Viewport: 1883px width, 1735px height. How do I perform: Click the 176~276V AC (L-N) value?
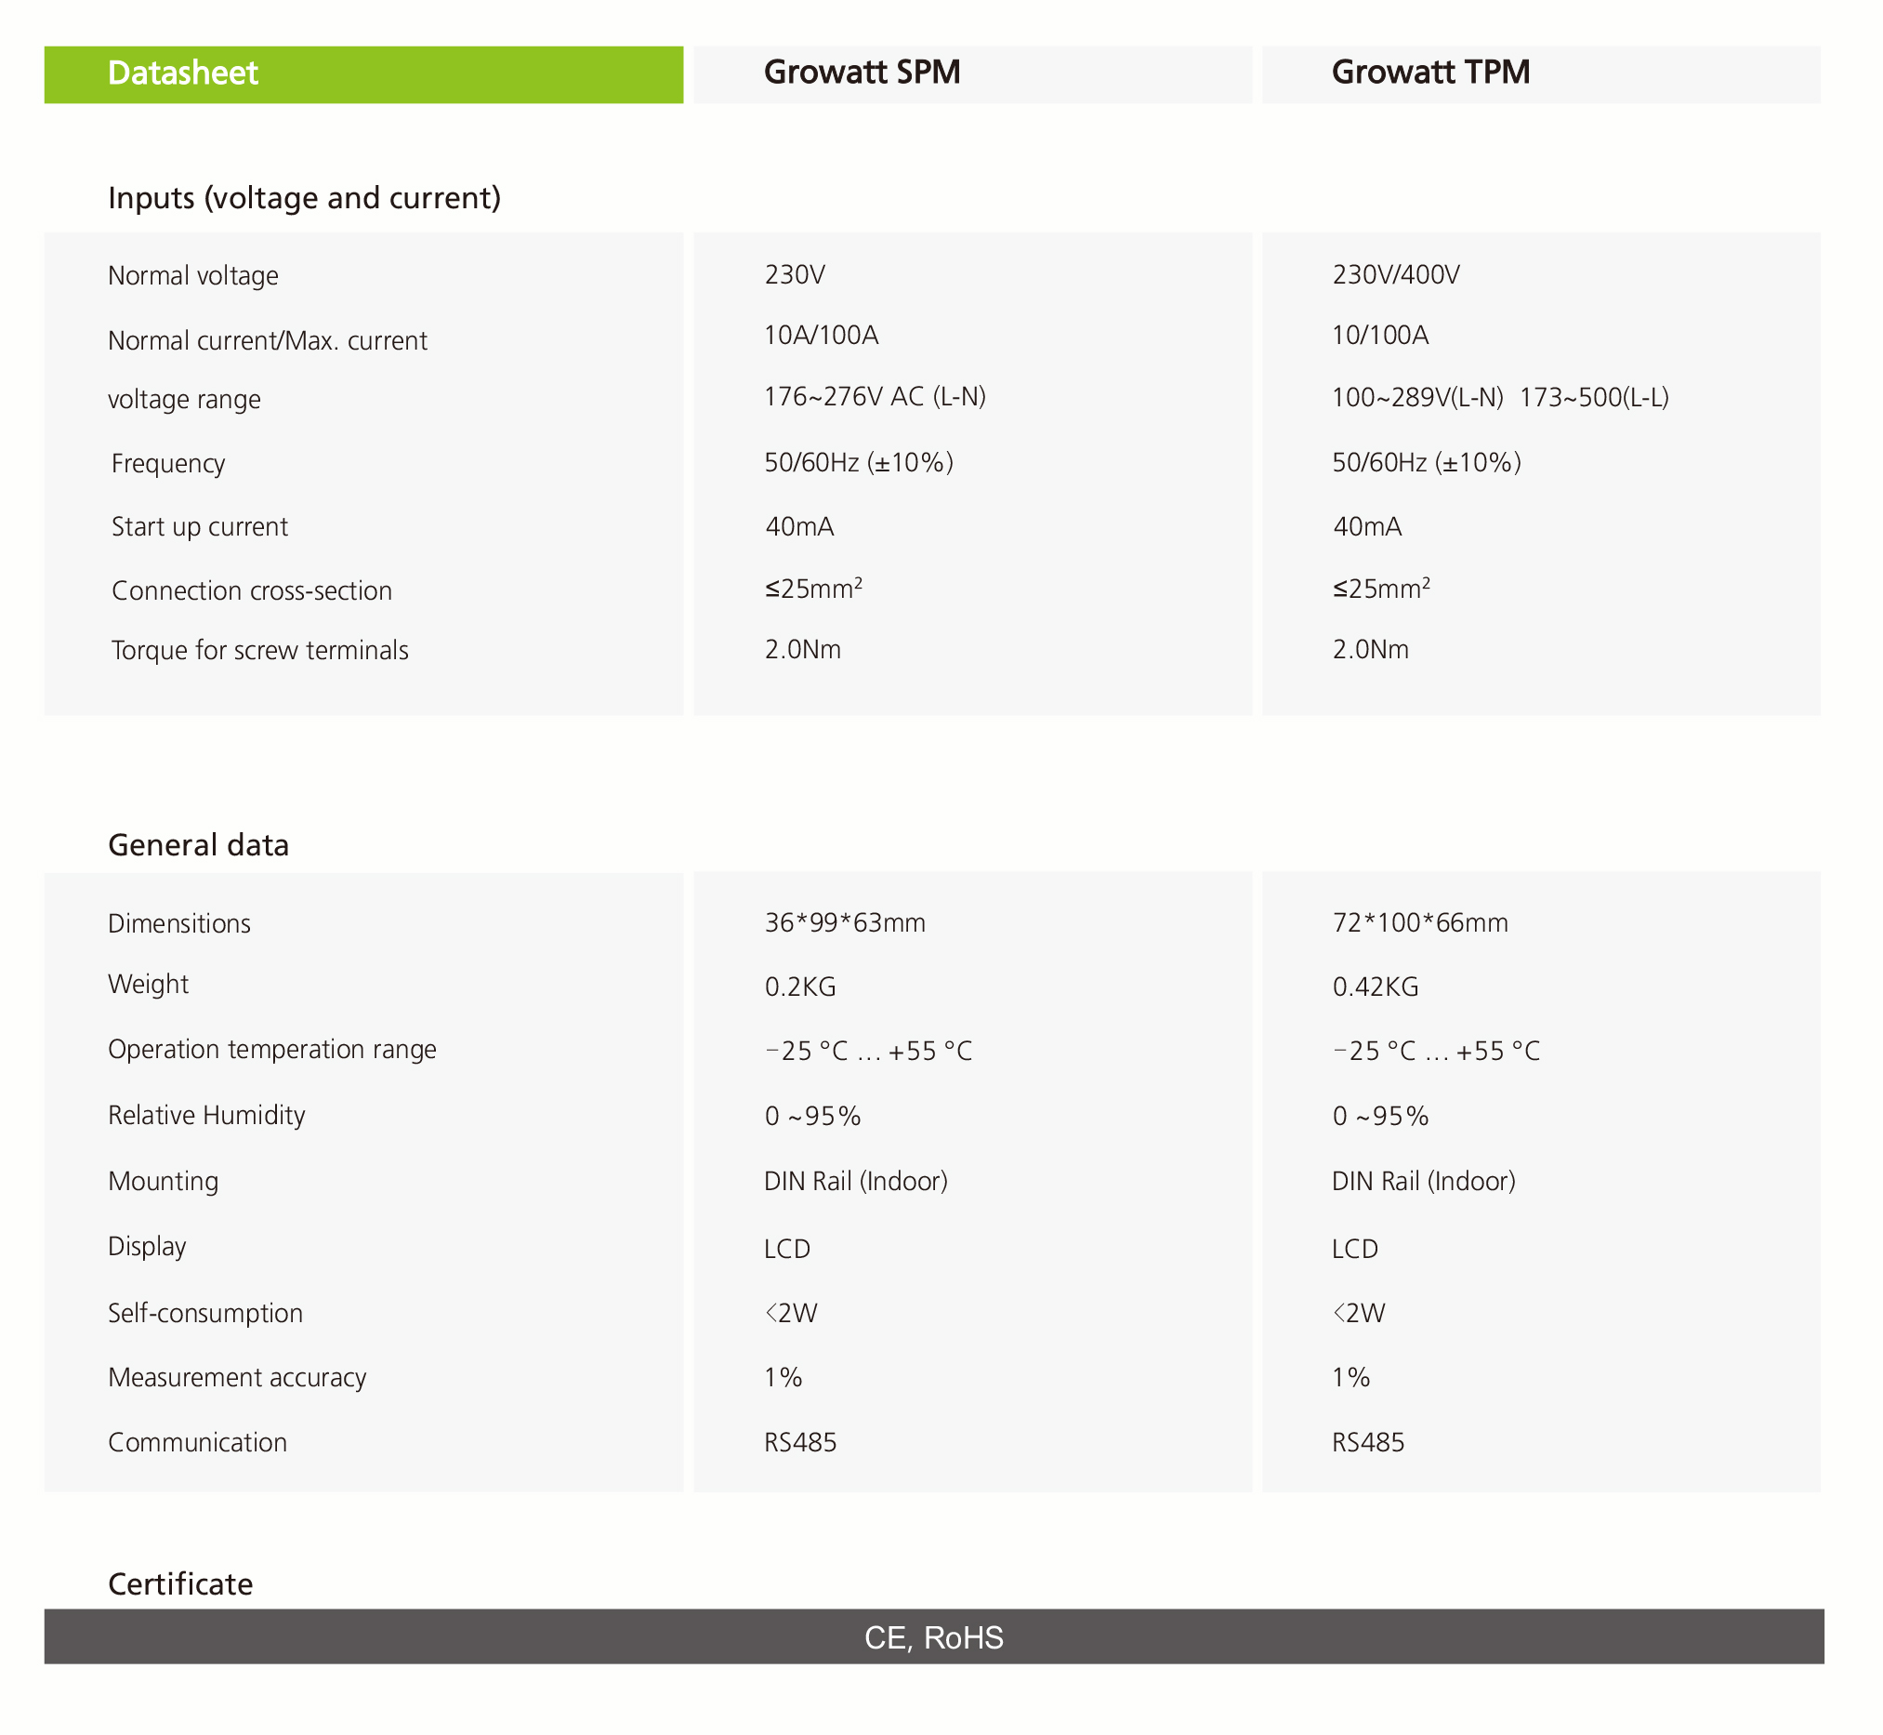[x=874, y=397]
